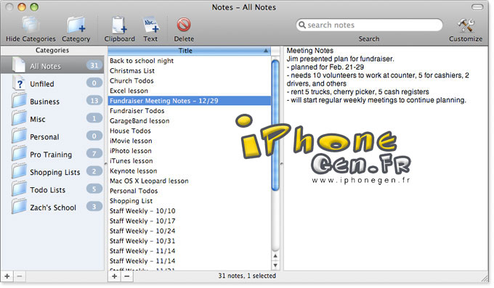
Task: Select the 'Church Todos' note
Action: (189, 81)
